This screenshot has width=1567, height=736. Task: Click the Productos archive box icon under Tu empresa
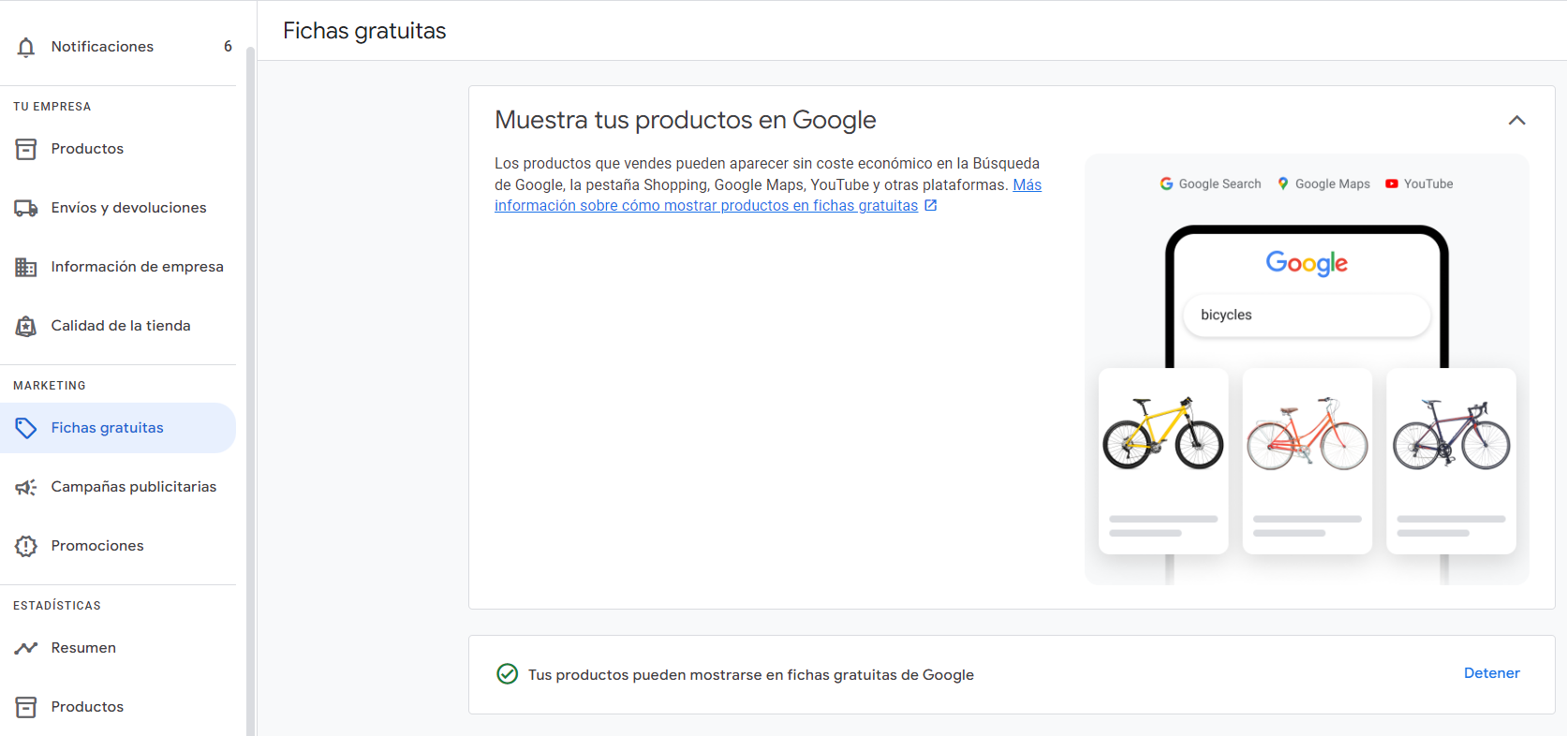pos(26,149)
